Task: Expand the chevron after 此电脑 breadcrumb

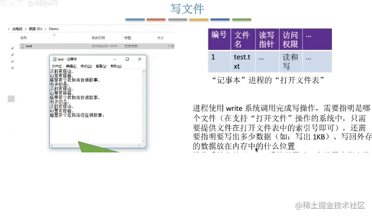Action: tap(25, 29)
